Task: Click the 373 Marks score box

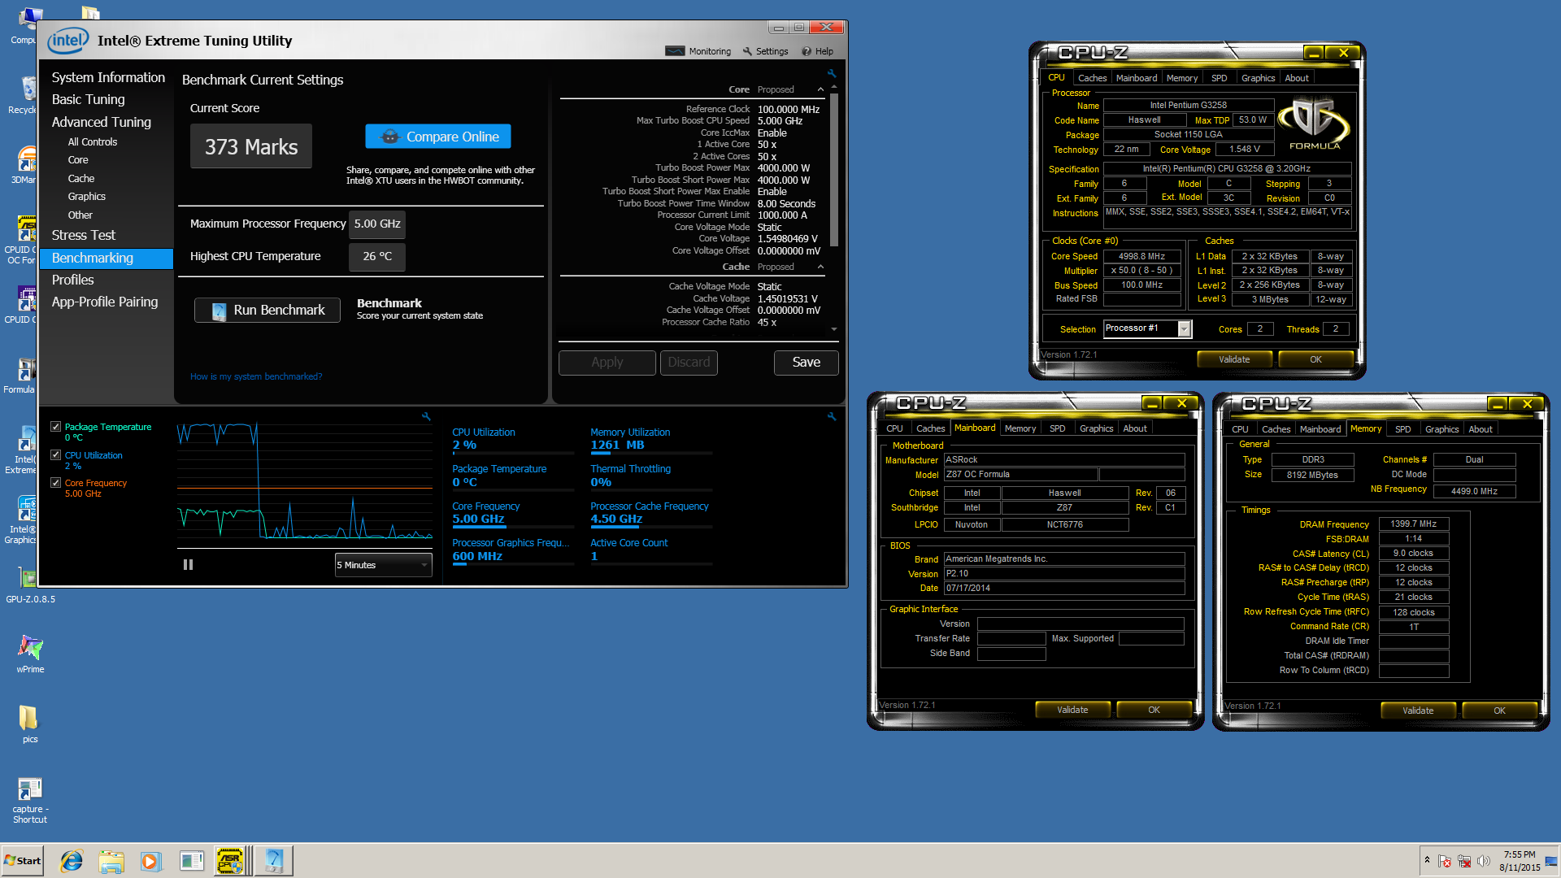Action: pos(251,146)
